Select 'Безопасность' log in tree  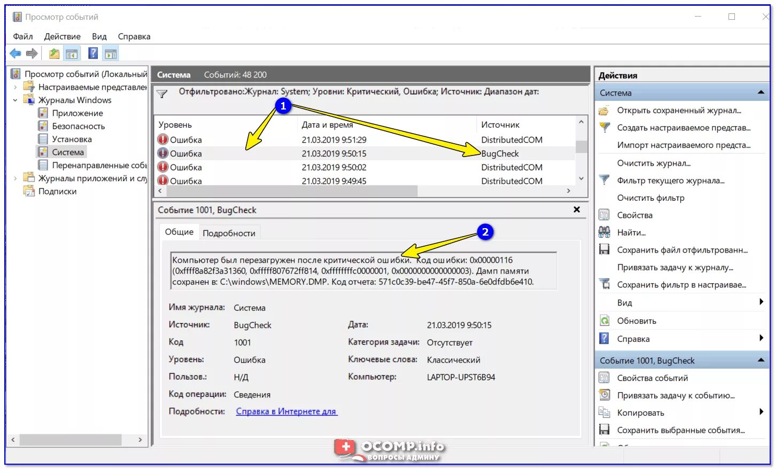pyautogui.click(x=79, y=126)
